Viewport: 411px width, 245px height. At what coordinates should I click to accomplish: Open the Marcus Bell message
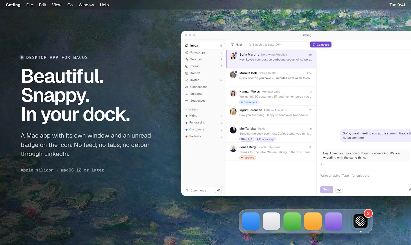tap(271, 78)
